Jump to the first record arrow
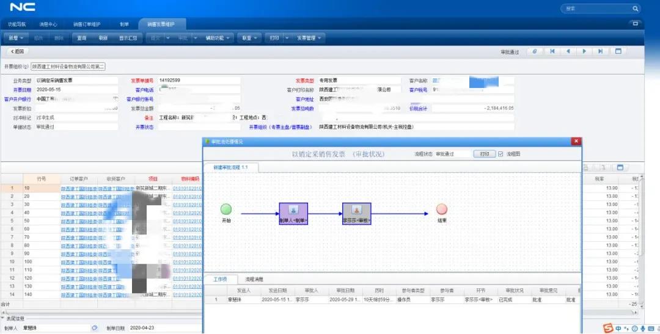Viewport: 660px width, 334px height. click(x=552, y=51)
